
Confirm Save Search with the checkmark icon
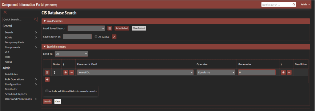click(x=114, y=37)
